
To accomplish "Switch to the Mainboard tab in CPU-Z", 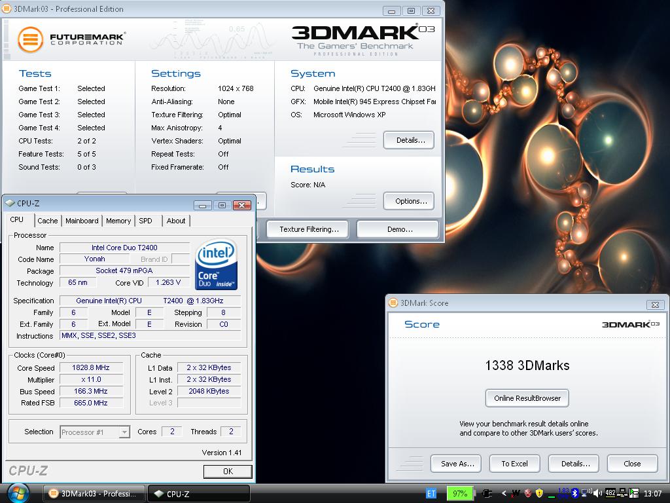I will [82, 221].
